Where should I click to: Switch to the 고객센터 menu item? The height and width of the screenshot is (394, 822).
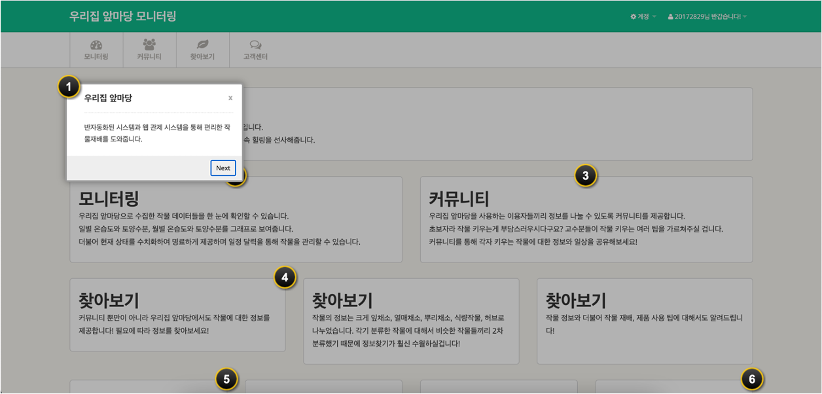click(x=256, y=50)
